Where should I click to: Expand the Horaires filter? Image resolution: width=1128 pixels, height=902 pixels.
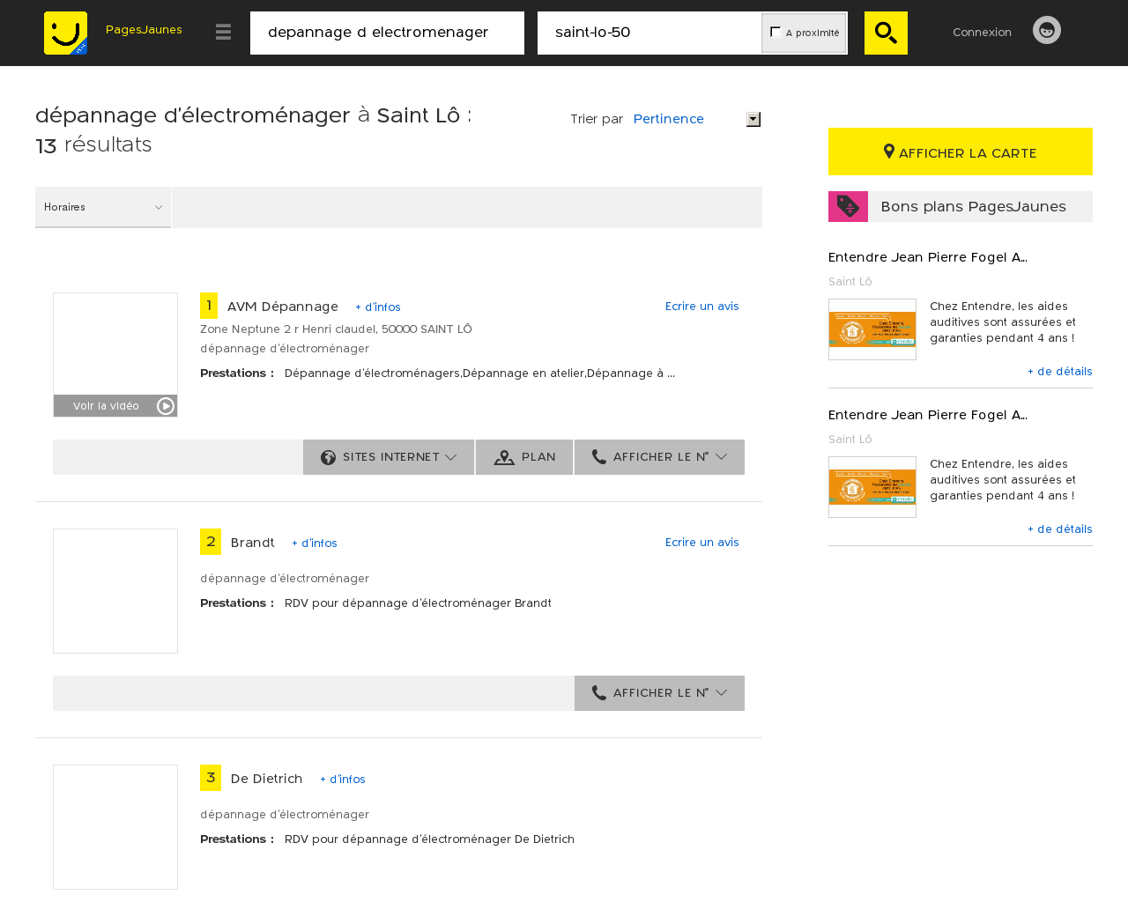[x=103, y=207]
